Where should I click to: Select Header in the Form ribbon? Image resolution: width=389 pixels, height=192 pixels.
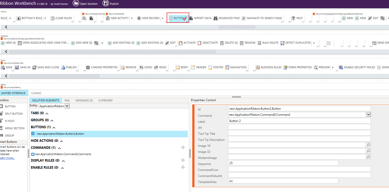[x=199, y=67]
